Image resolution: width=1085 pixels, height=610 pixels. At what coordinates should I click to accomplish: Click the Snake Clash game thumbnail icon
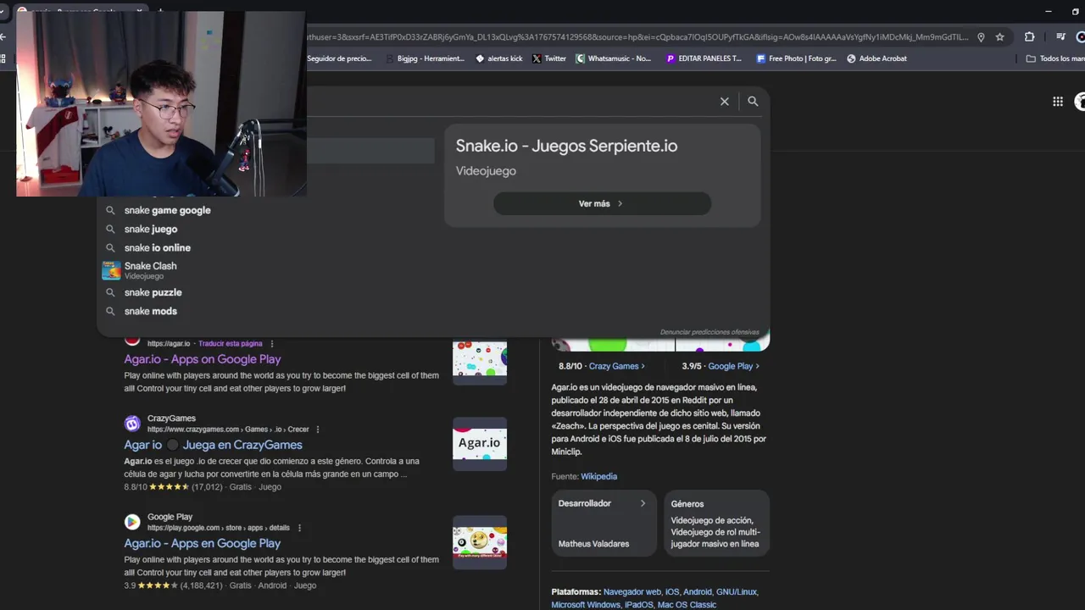111,270
